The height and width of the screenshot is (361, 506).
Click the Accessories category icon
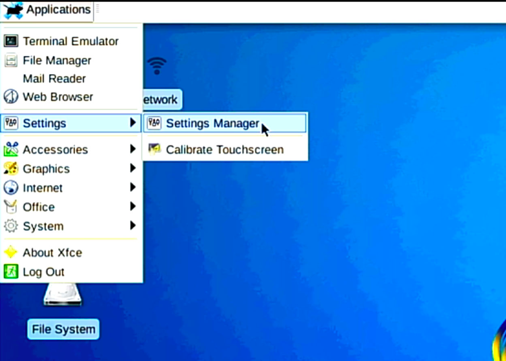(x=11, y=150)
